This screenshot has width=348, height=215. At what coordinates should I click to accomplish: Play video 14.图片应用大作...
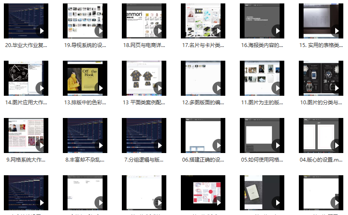pyautogui.click(x=41, y=88)
